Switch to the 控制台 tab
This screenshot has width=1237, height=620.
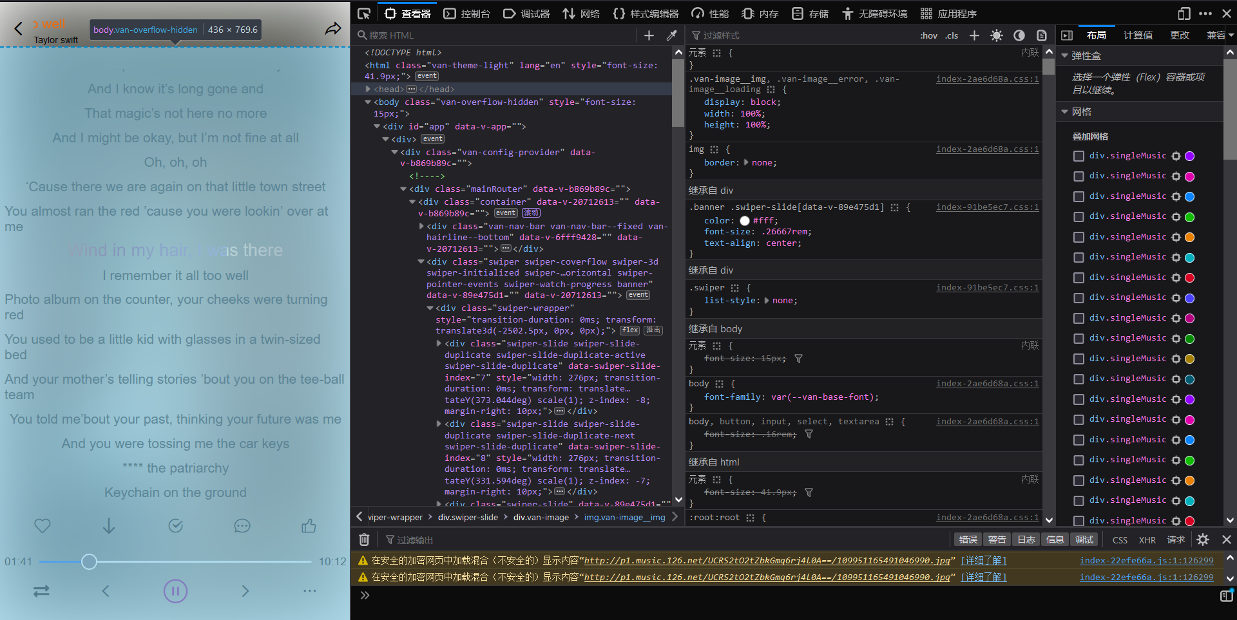tap(467, 14)
